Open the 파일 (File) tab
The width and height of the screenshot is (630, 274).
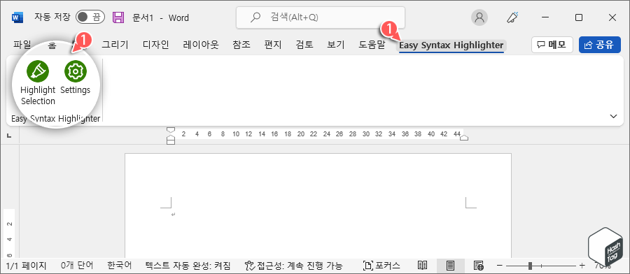(x=22, y=45)
